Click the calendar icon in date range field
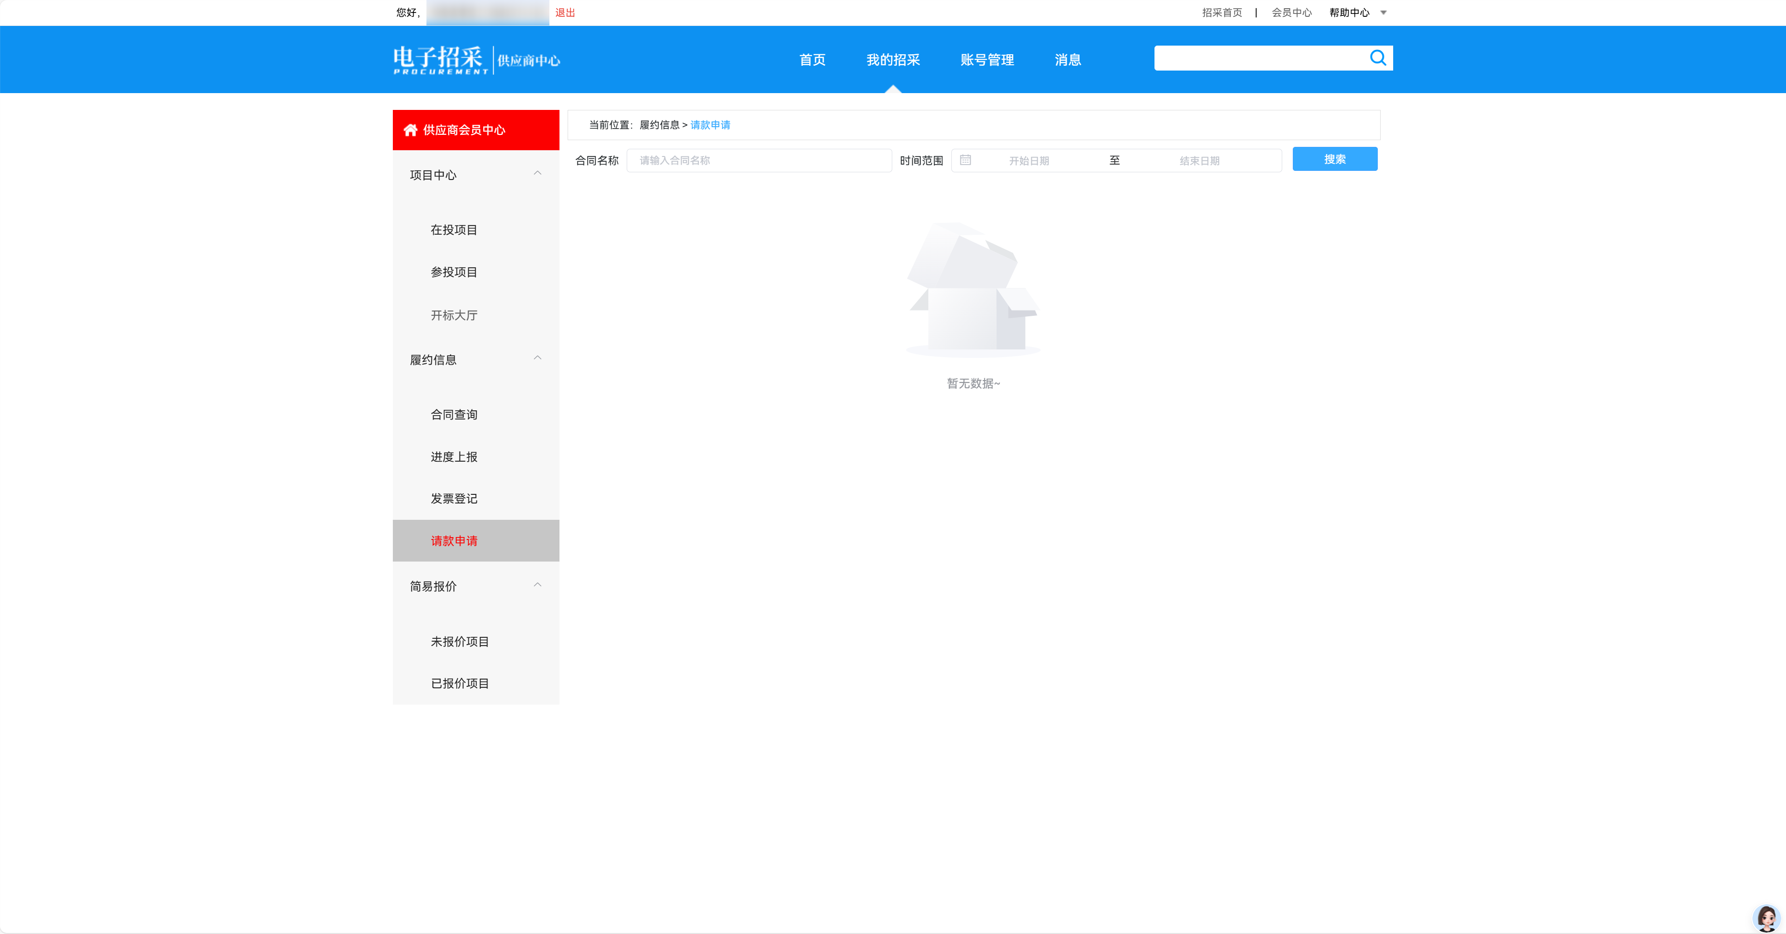This screenshot has width=1786, height=934. pyautogui.click(x=965, y=160)
